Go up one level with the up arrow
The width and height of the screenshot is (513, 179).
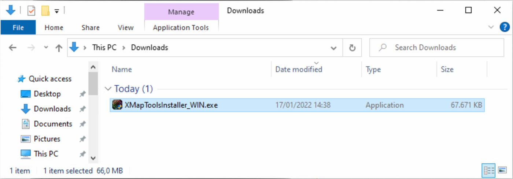coord(59,48)
